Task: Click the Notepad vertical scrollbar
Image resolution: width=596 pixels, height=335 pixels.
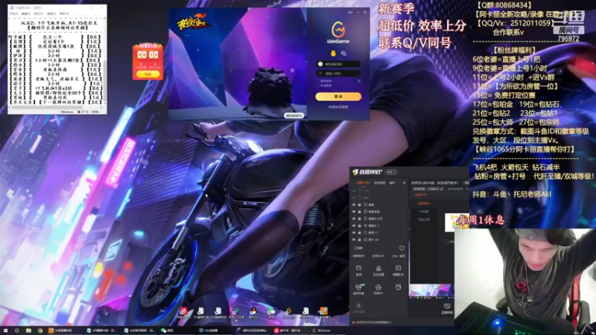Action: pyautogui.click(x=105, y=61)
